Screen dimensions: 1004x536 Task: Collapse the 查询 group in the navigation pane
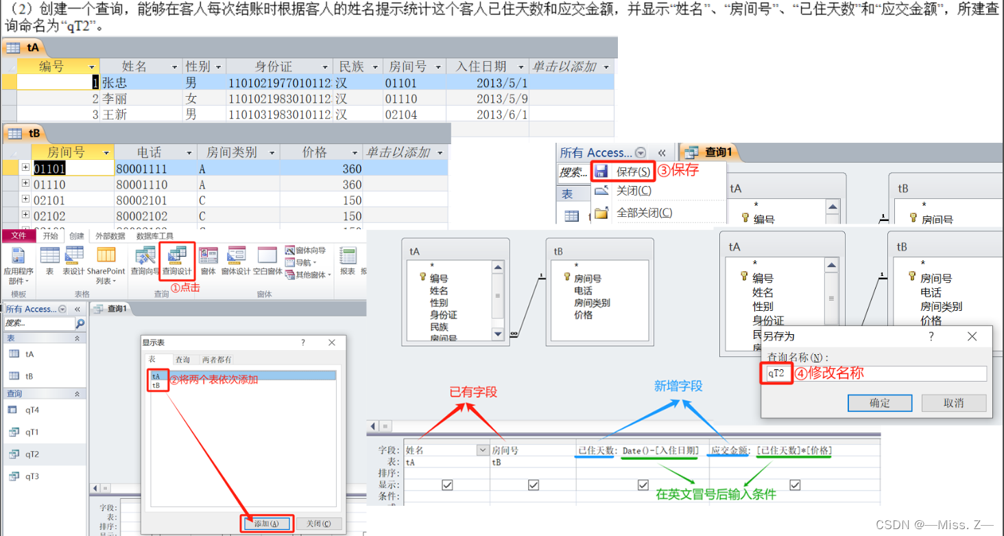[77, 394]
